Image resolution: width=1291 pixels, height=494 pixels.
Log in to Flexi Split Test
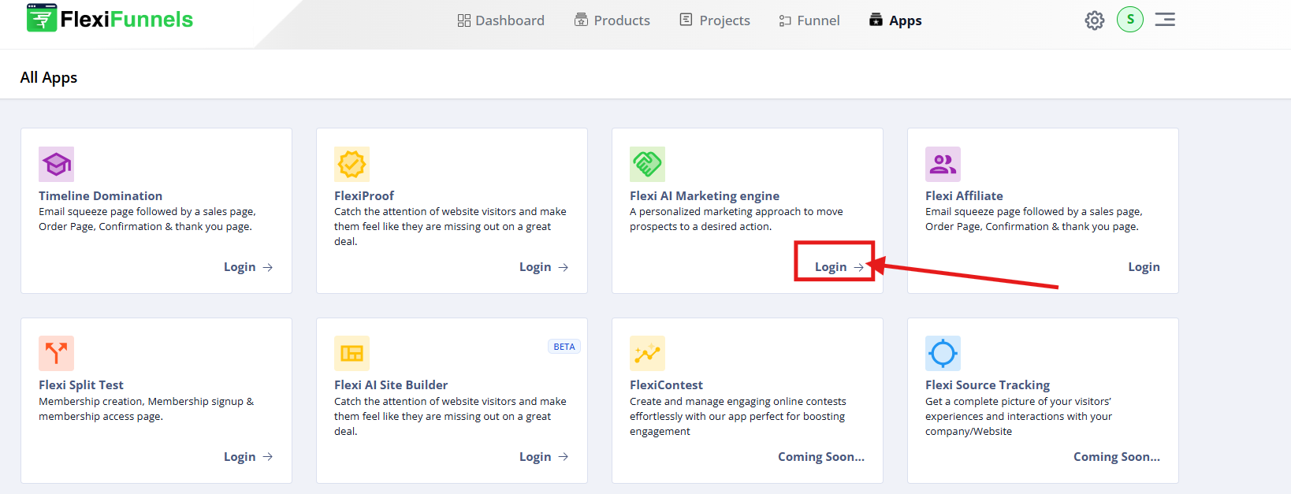point(248,457)
